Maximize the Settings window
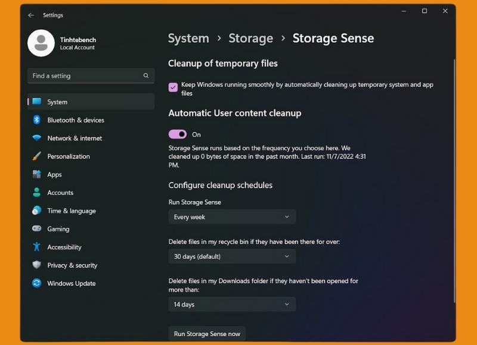Viewport: 477px width, 345px height. coord(425,11)
